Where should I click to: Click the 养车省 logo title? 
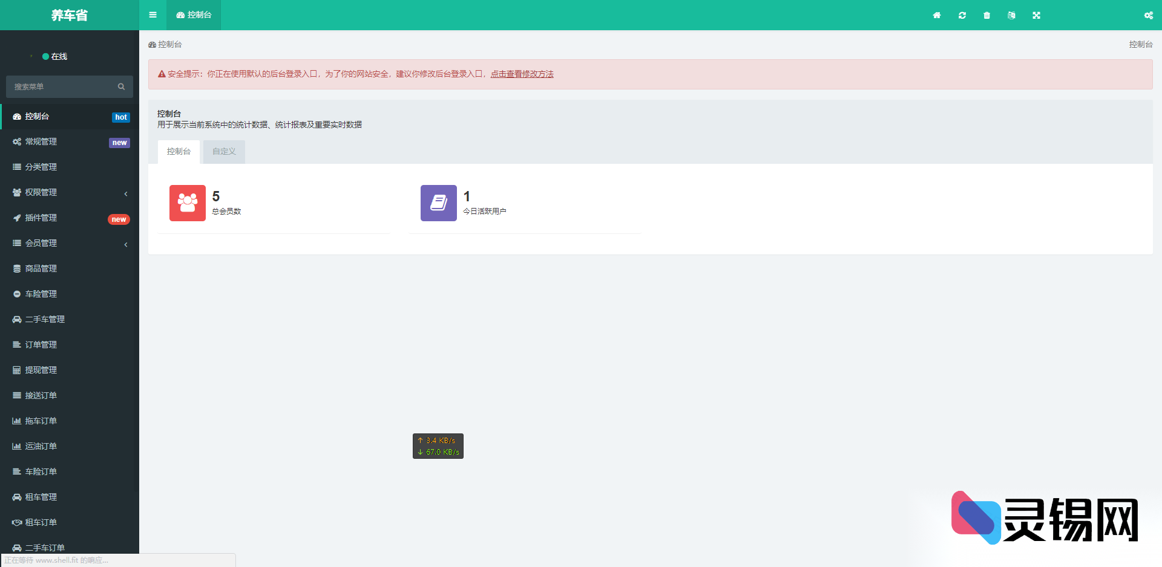pyautogui.click(x=70, y=15)
